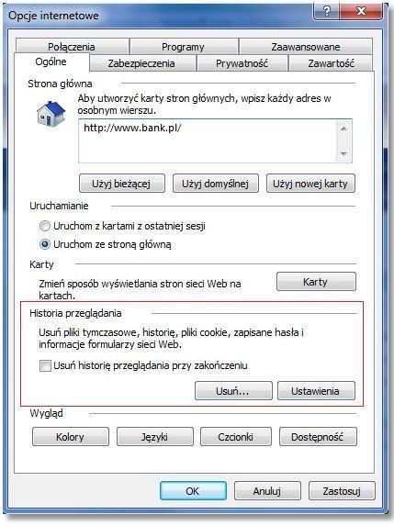This screenshot has height=526, width=394.
Task: Open the Kolory appearance button
Action: pyautogui.click(x=71, y=436)
